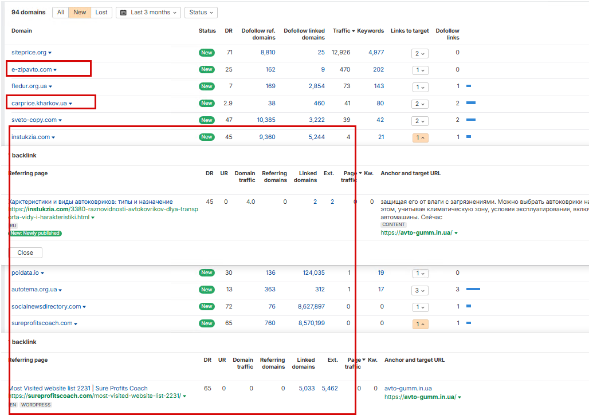
Task: Open the carprice.kharkov.ua domain link
Action: tap(39, 103)
